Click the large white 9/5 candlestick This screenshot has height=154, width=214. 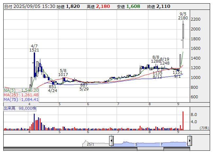183,31
